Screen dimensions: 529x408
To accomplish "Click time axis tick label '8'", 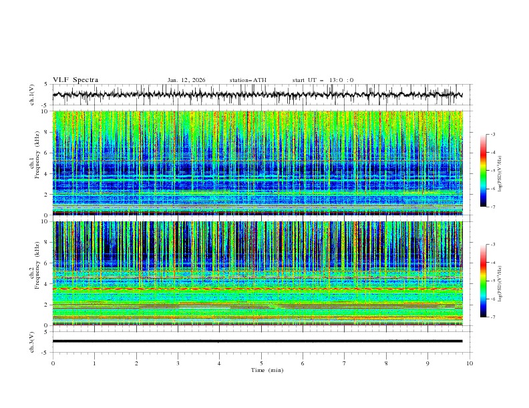I will (386, 363).
